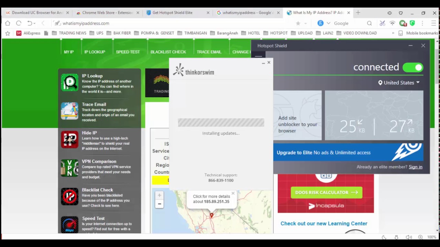
Task: Click the Hide IP sidebar icon
Action: click(69, 139)
